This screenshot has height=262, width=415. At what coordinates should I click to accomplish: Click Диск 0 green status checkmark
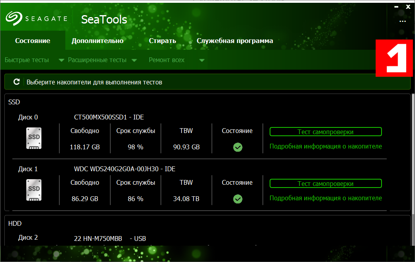pos(238,147)
